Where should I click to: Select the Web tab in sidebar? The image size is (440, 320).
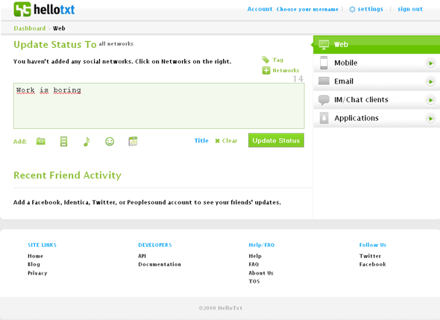coord(377,45)
